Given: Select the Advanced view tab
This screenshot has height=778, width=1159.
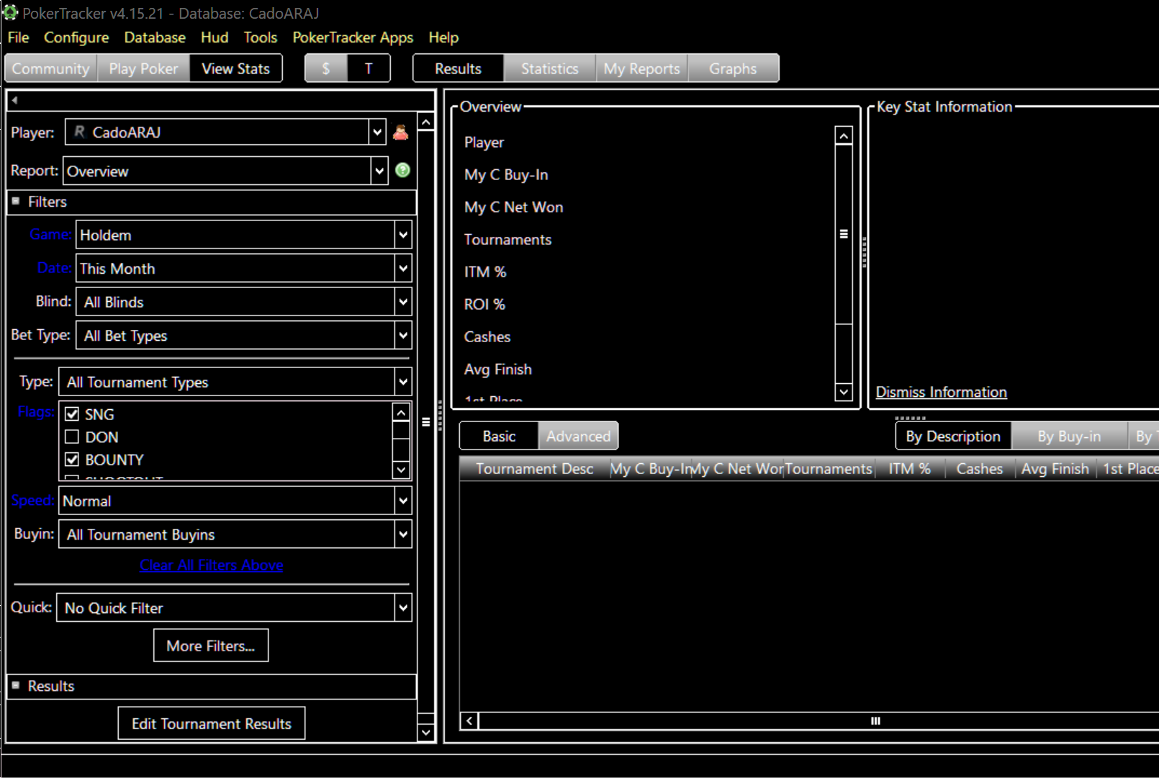Looking at the screenshot, I should [x=578, y=436].
